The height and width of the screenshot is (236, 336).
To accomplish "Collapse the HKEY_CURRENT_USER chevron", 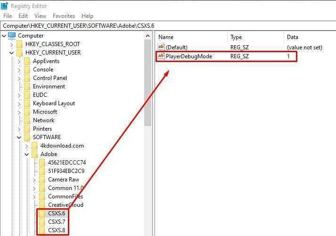I will 12,53.
